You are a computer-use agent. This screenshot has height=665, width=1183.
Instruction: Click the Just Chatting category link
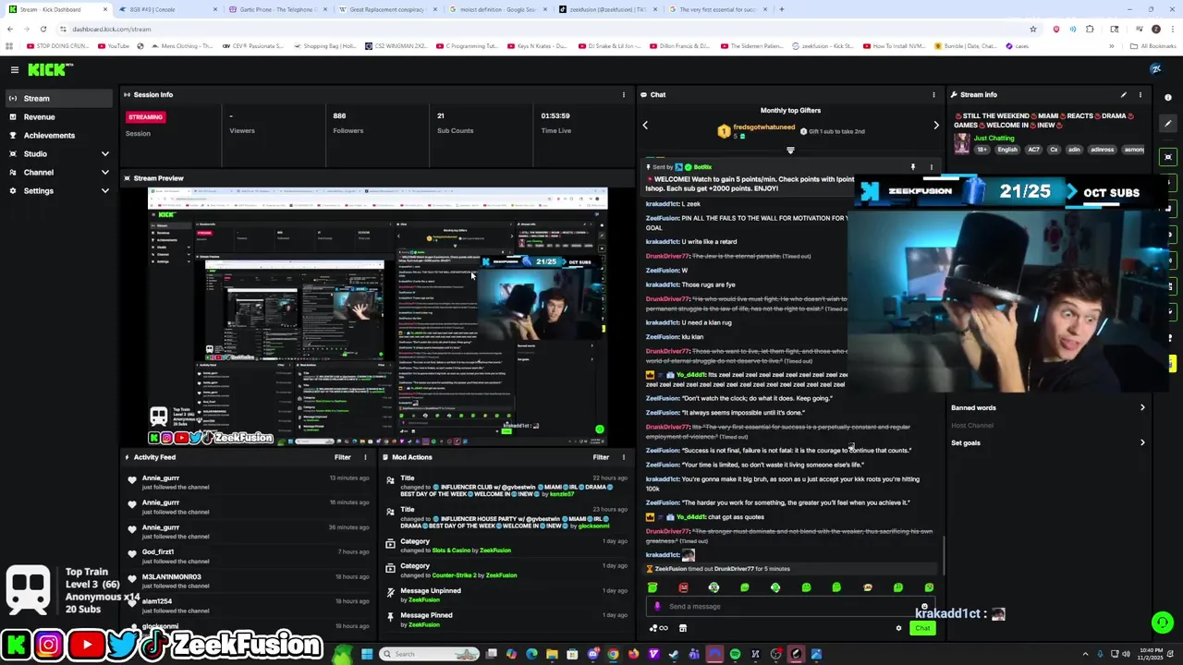tap(994, 138)
